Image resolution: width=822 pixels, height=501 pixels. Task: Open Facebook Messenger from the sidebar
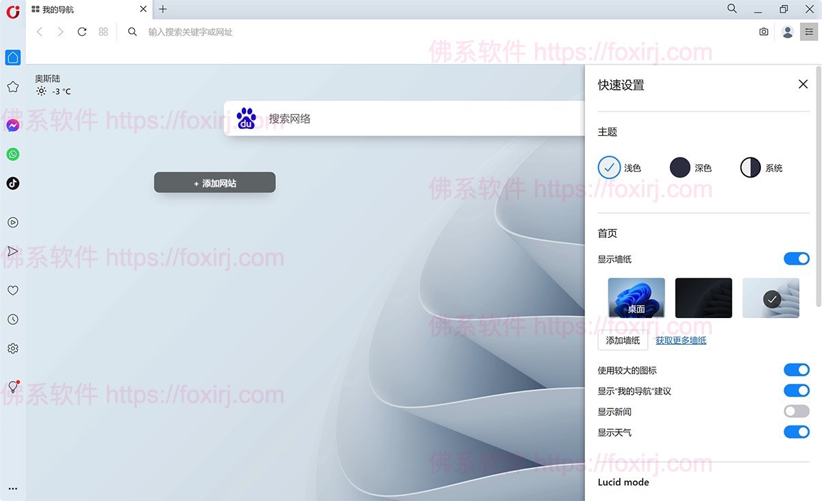[12, 125]
